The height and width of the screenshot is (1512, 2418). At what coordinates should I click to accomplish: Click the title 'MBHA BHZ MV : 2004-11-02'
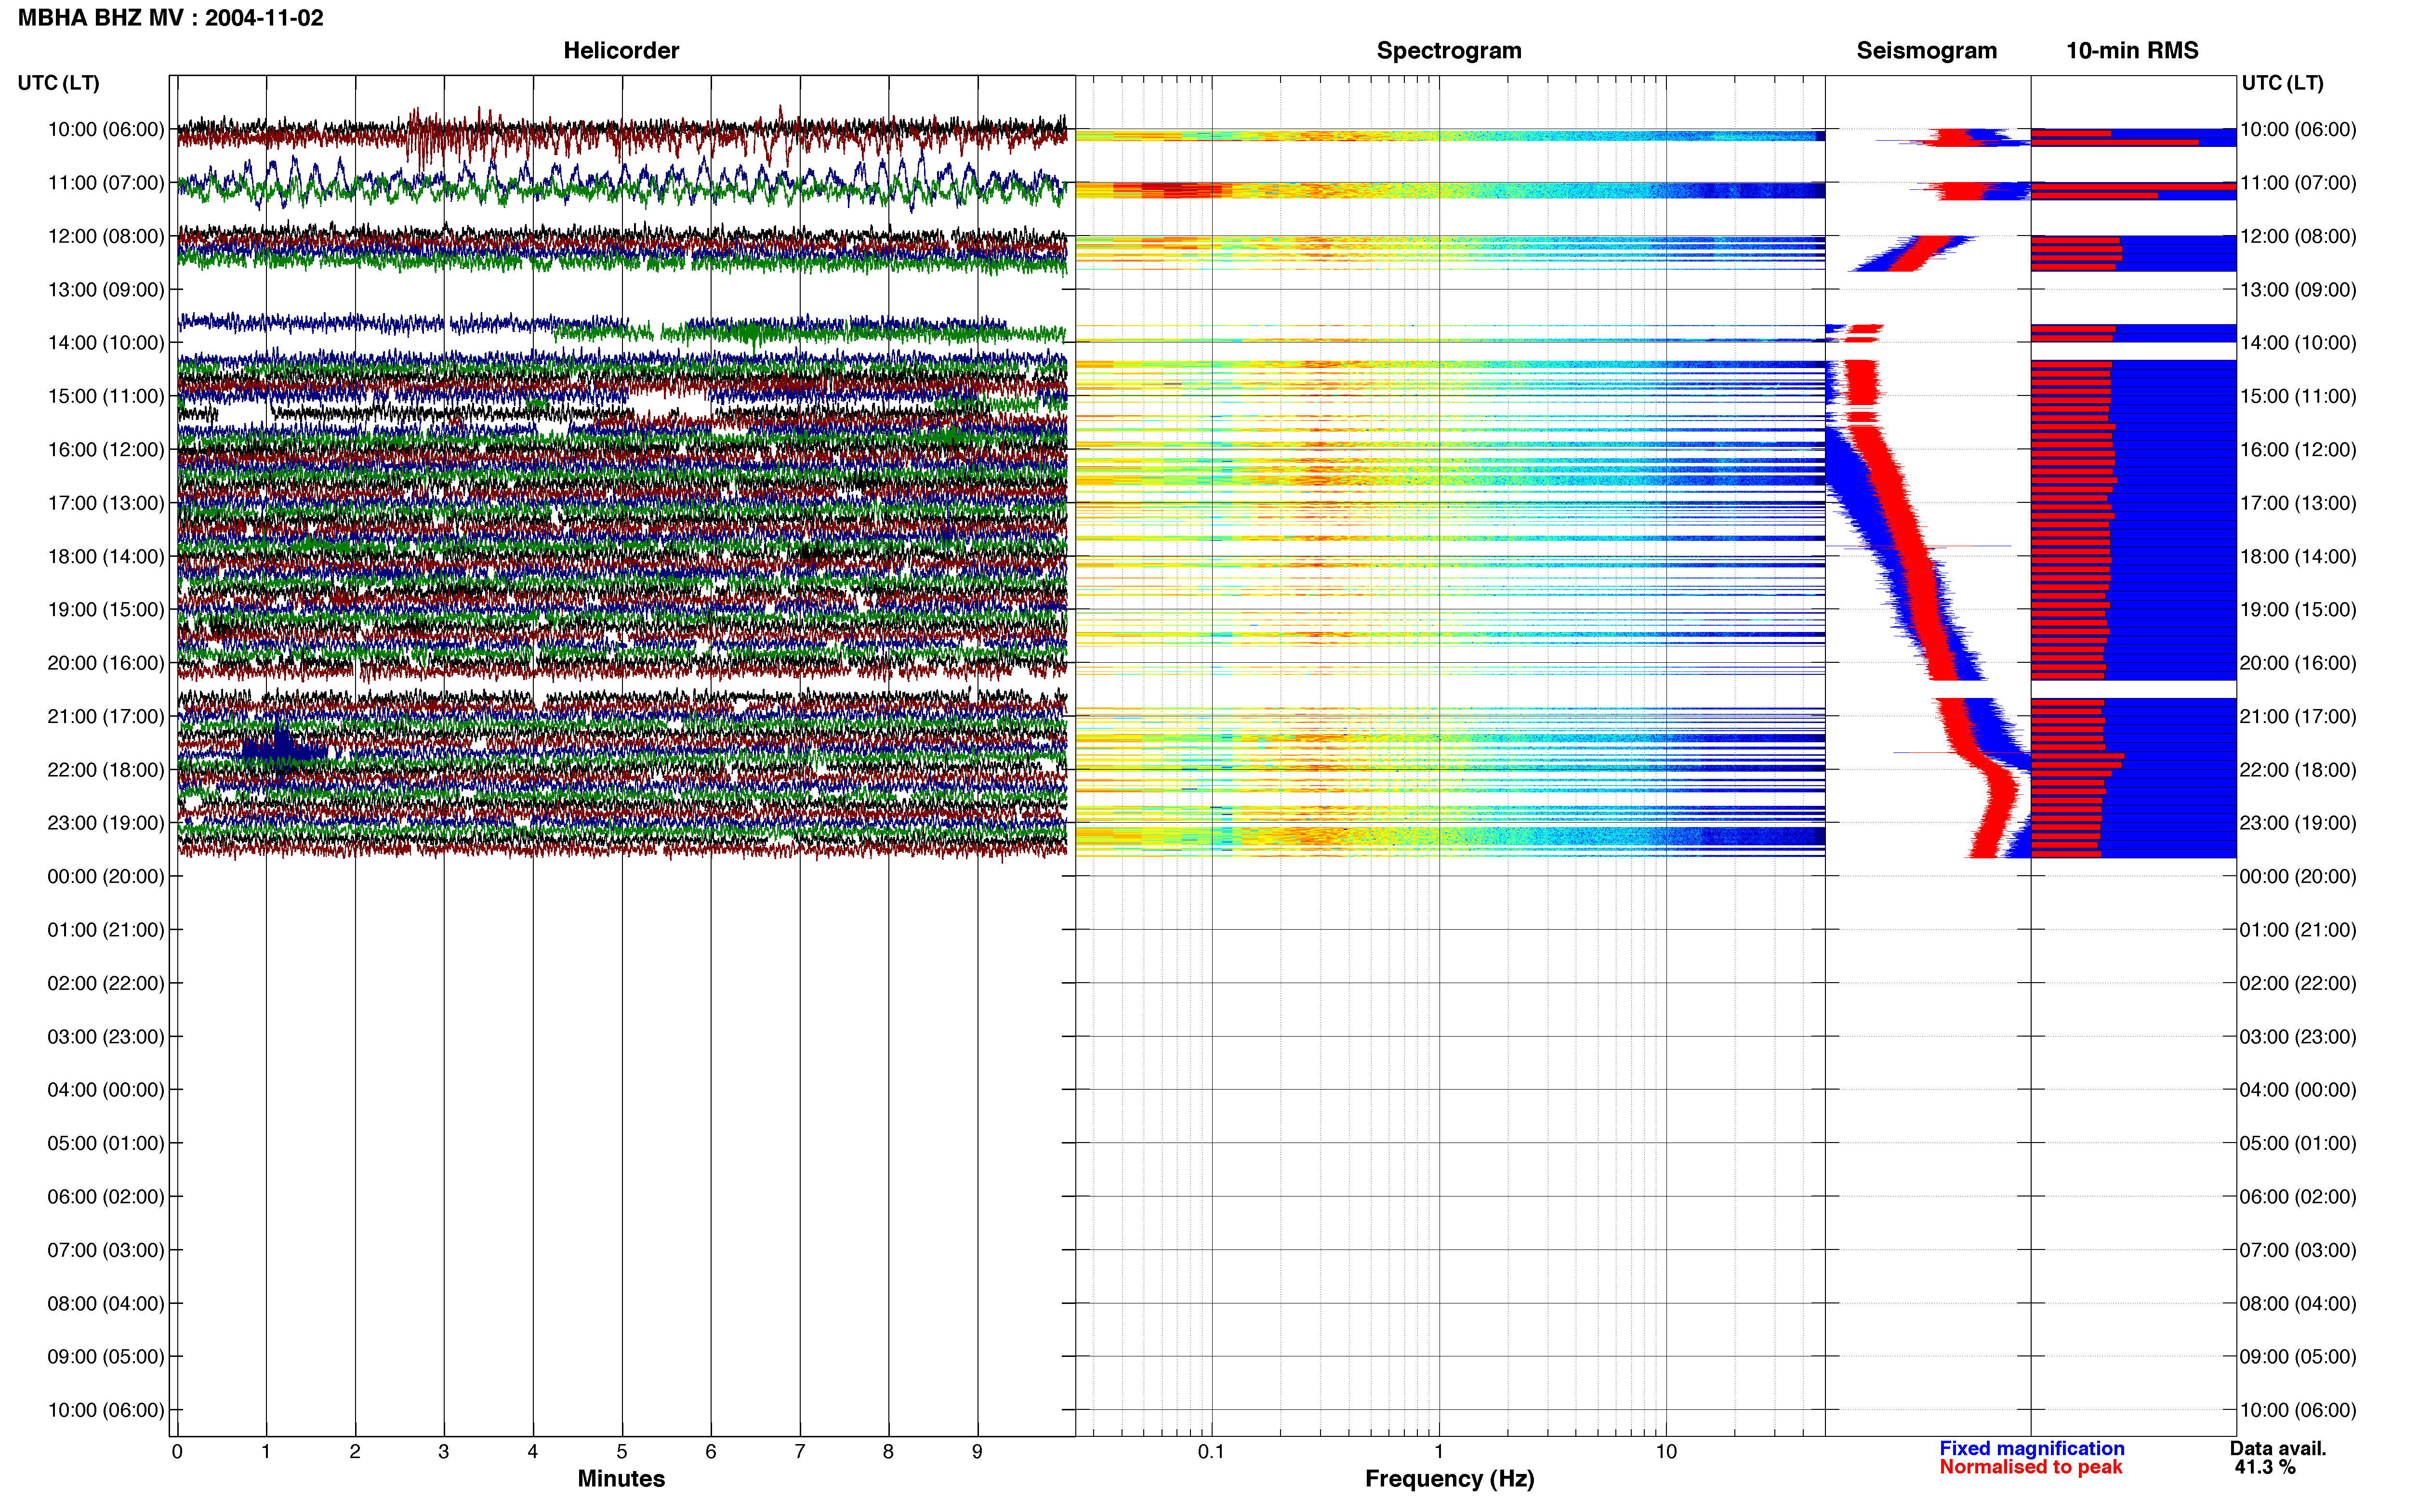pos(171,18)
